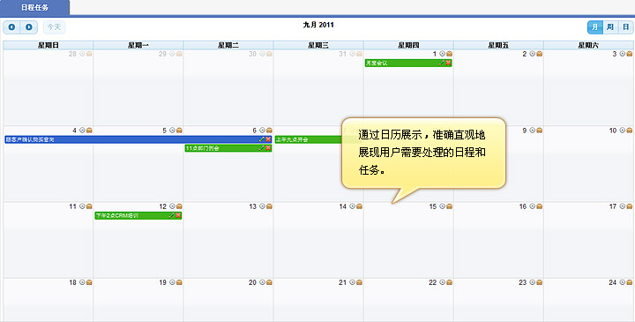The width and height of the screenshot is (635, 322).
Task: Click the clock icon on day 5
Action: [x=172, y=130]
